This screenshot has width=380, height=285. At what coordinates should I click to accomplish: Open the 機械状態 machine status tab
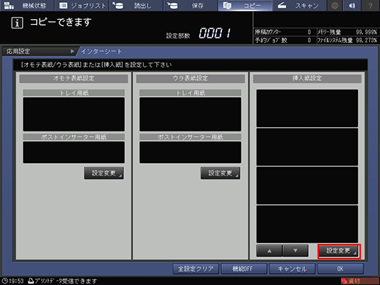pyautogui.click(x=27, y=5)
